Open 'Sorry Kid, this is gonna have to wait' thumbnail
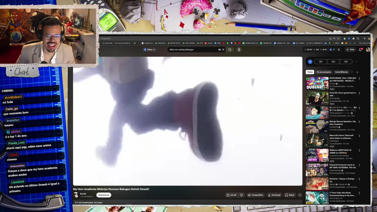The width and height of the screenshot is (377, 212). 317,98
